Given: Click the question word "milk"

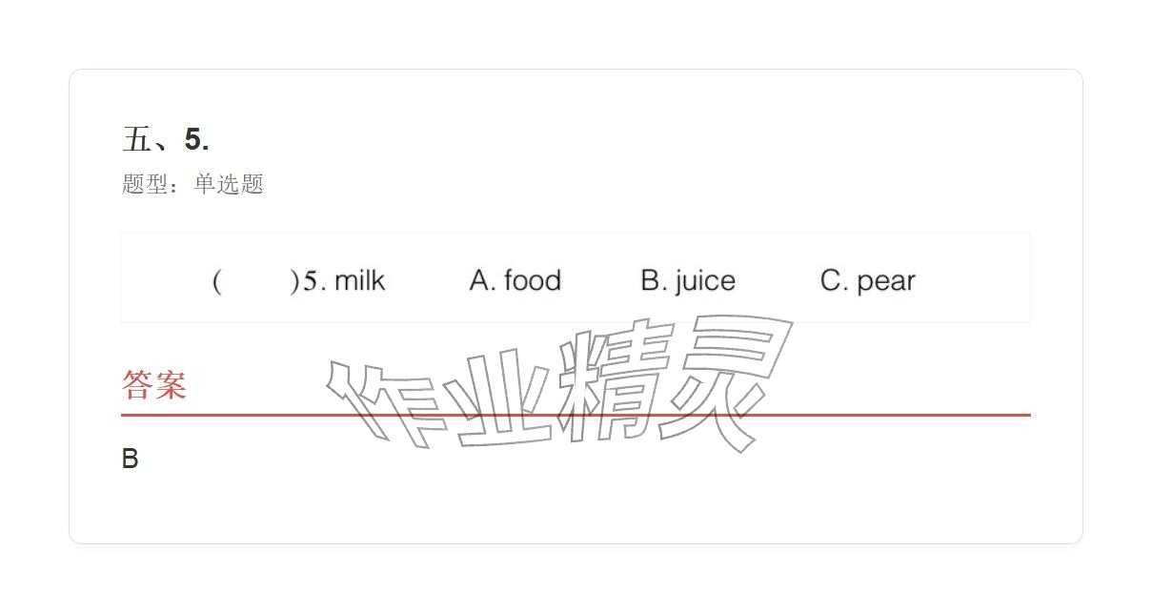Looking at the screenshot, I should tap(359, 281).
